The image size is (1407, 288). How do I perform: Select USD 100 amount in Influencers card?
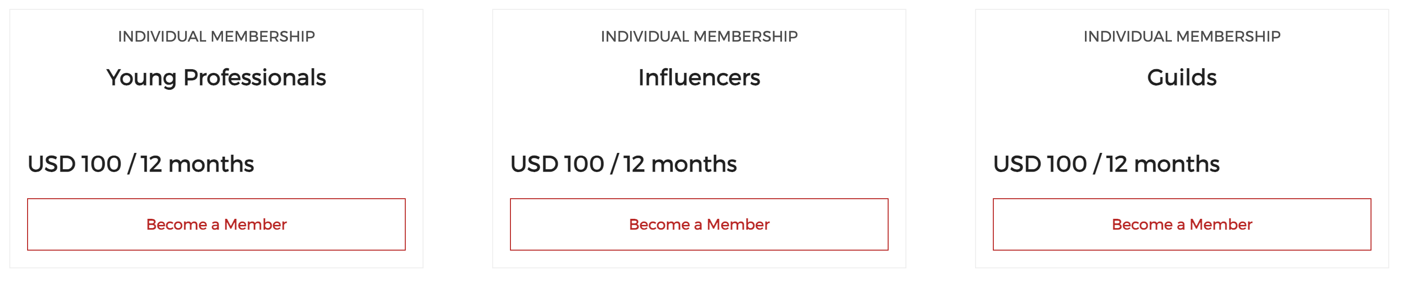point(557,164)
